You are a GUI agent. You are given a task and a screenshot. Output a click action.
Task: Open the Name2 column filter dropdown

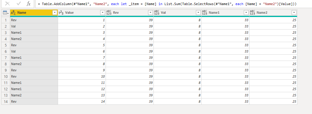coord(294,13)
